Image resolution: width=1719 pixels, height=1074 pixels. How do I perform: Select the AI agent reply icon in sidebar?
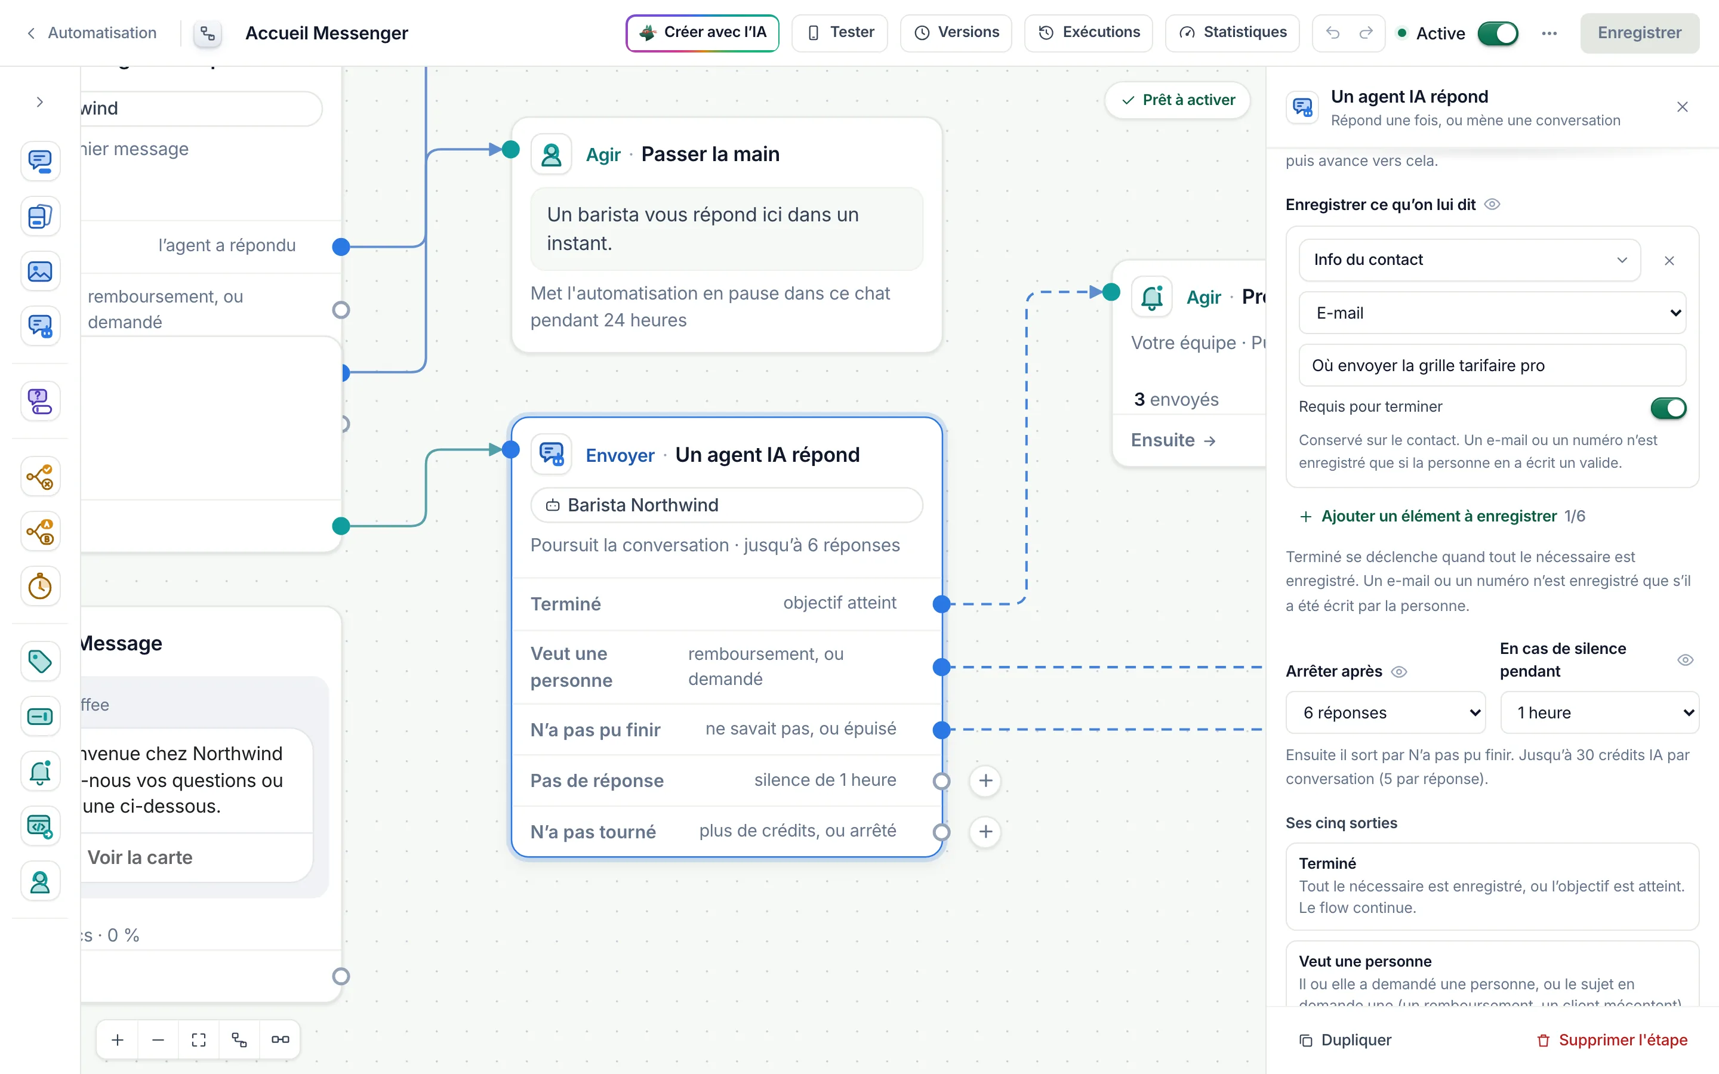pos(40,326)
